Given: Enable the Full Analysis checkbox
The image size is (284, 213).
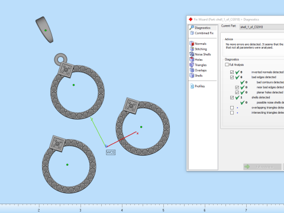Looking at the screenshot, I should click(x=227, y=64).
